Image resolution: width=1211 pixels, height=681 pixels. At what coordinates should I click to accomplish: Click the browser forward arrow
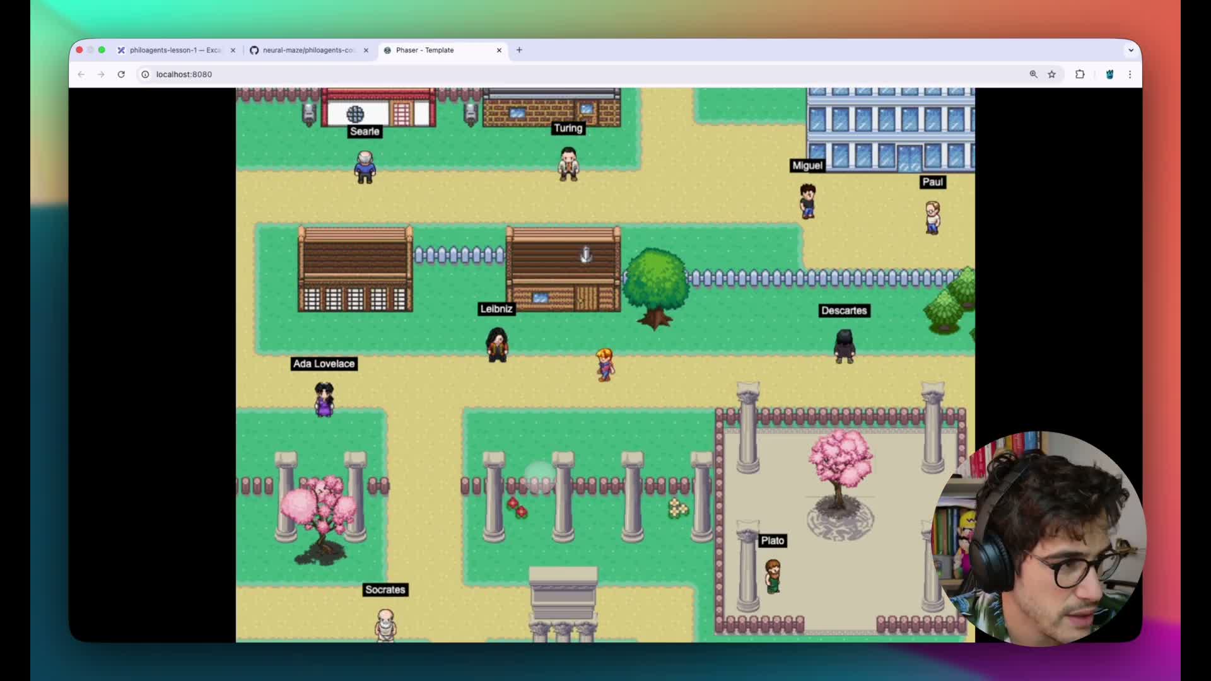tap(101, 74)
